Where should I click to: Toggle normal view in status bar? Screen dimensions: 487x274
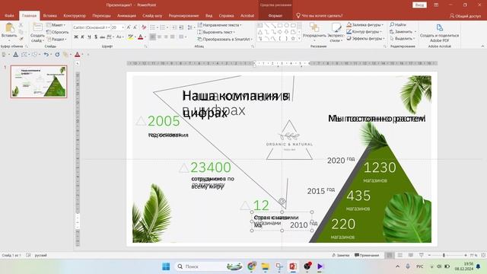coord(389,255)
